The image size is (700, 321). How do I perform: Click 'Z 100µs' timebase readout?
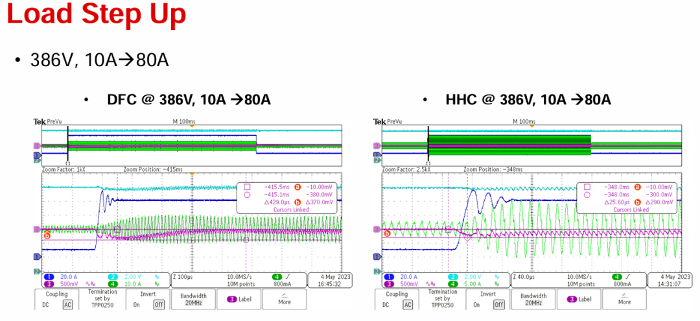[x=184, y=278]
